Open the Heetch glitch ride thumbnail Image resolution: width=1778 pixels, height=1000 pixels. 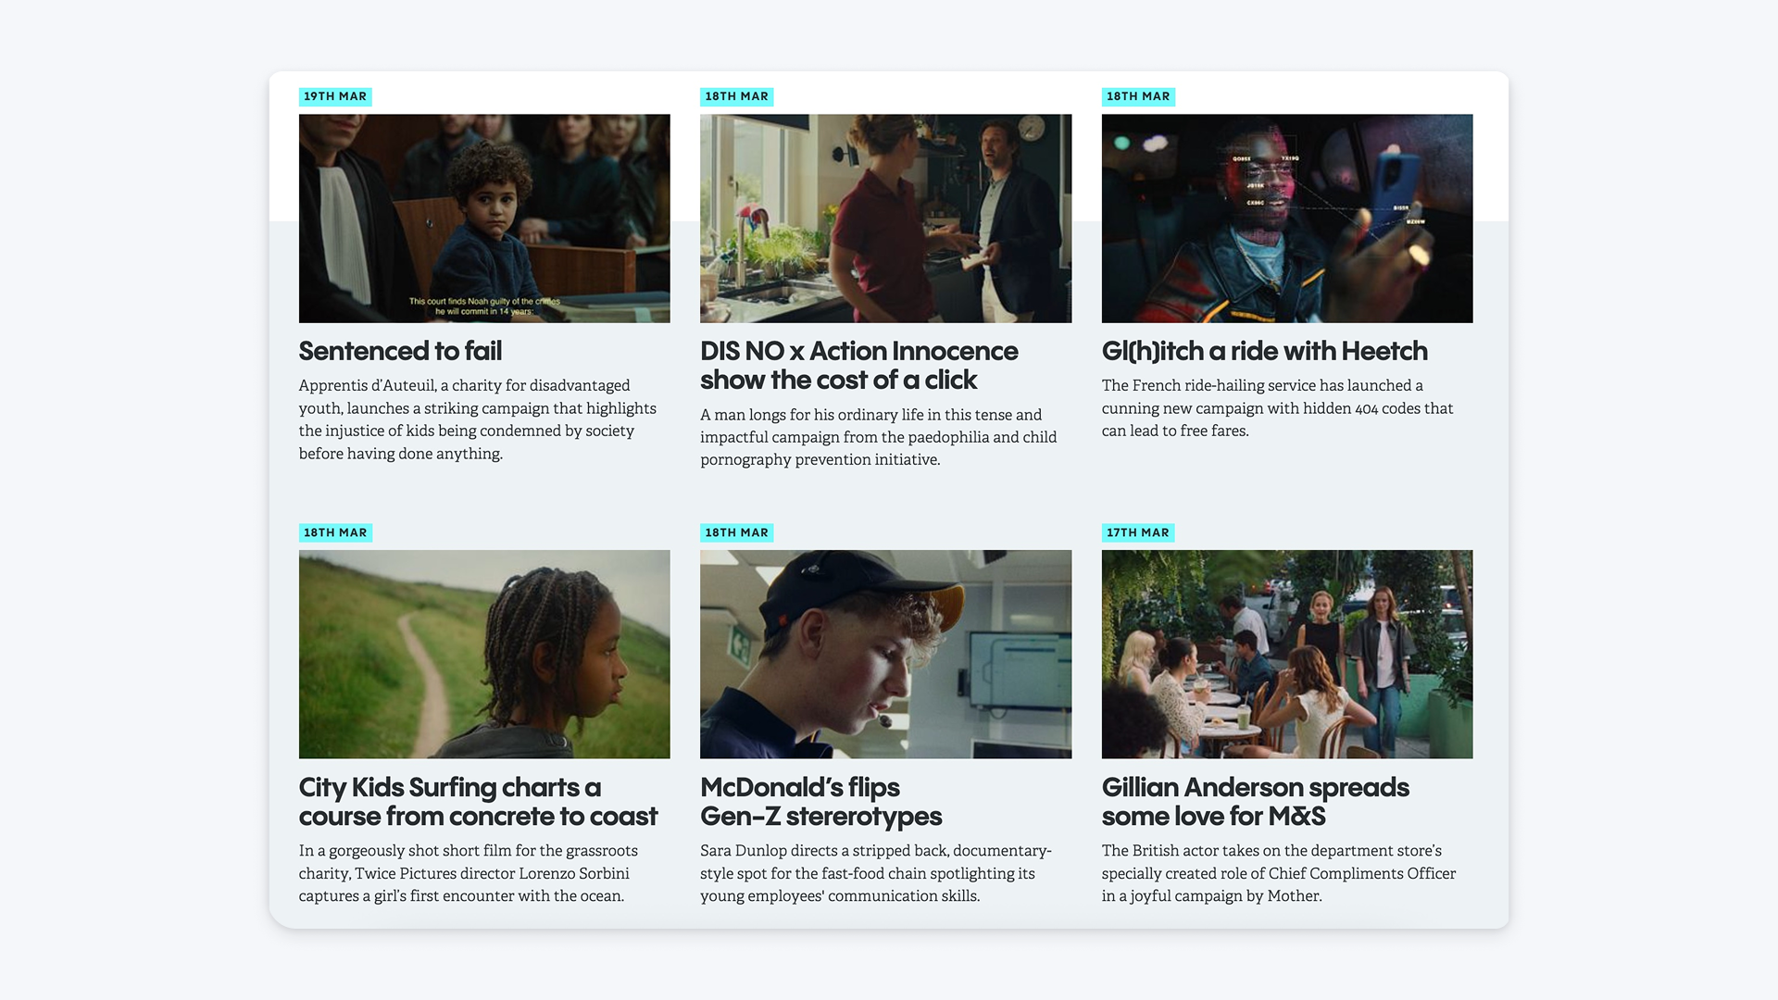[x=1287, y=219]
